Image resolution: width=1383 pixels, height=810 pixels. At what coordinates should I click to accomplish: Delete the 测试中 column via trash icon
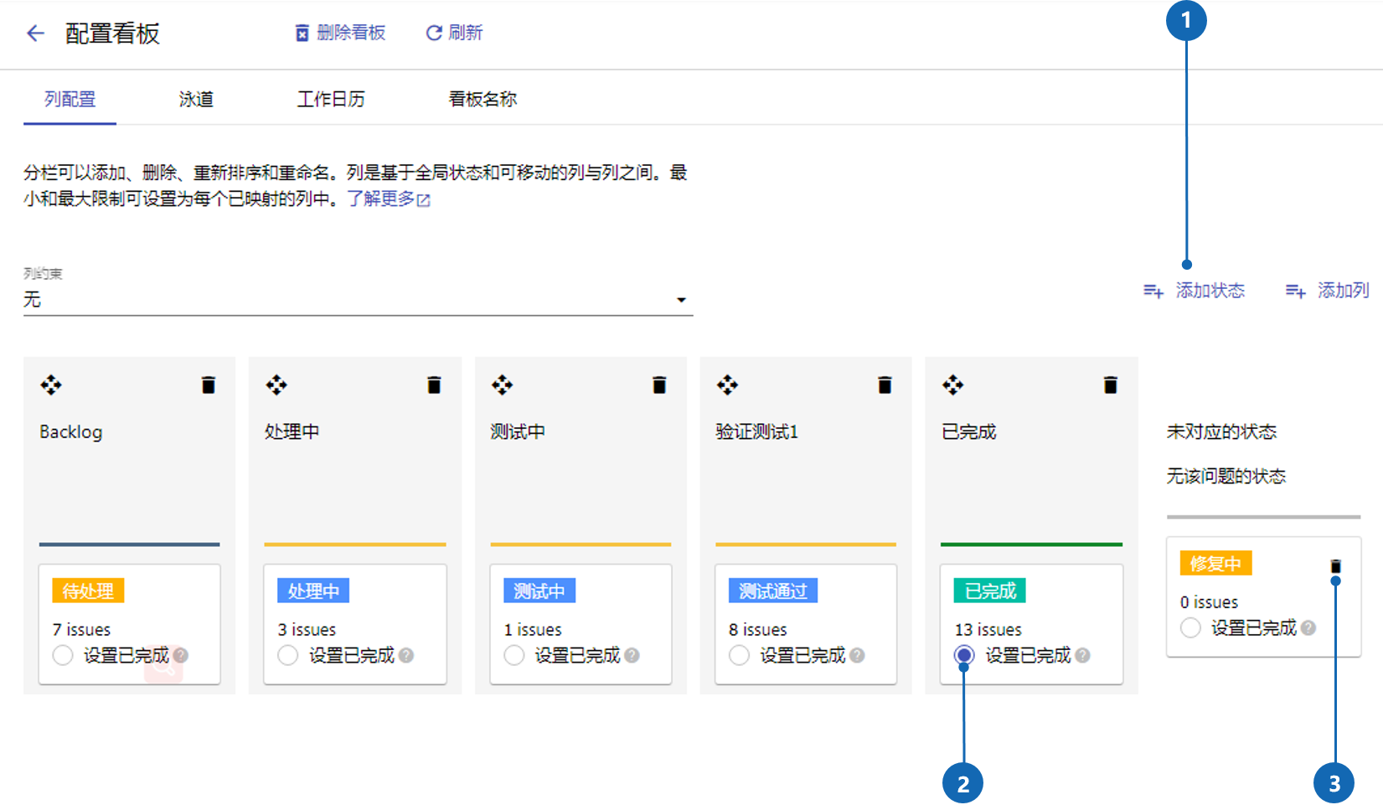[x=659, y=385]
